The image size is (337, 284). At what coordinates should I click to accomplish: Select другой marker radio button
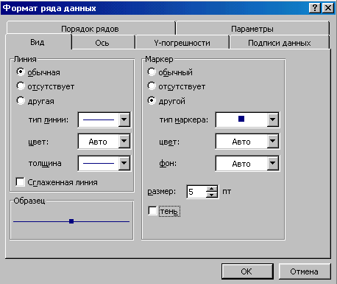tap(152, 101)
